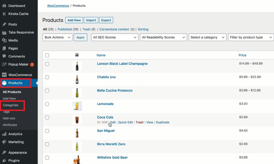Click Quick Edit under Coca Cola
The image size is (274, 164).
[x=126, y=122]
